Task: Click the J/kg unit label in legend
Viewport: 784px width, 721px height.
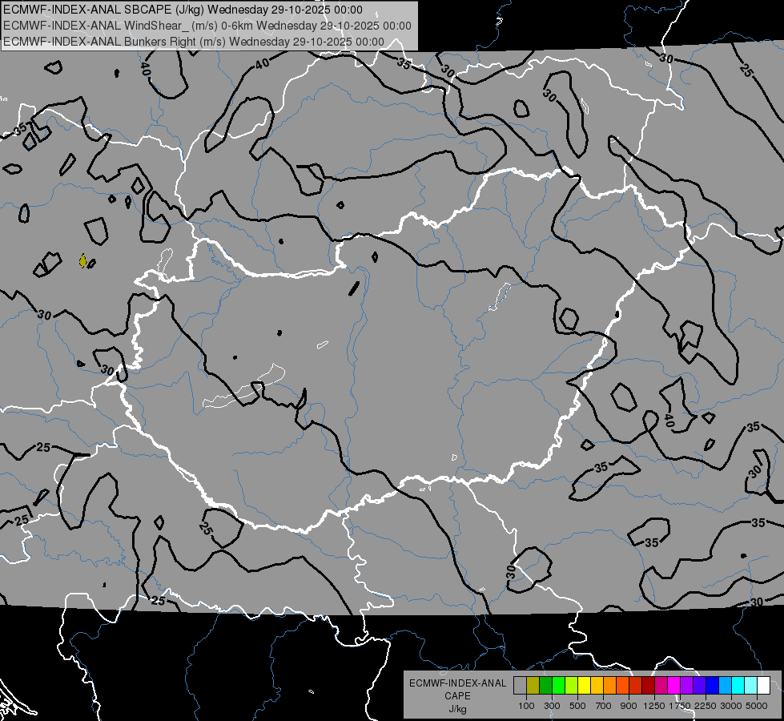Action: click(x=457, y=709)
